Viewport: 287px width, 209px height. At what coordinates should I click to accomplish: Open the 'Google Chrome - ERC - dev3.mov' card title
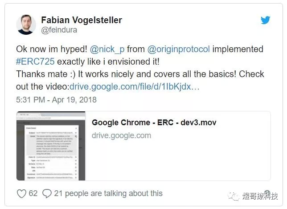(154, 123)
